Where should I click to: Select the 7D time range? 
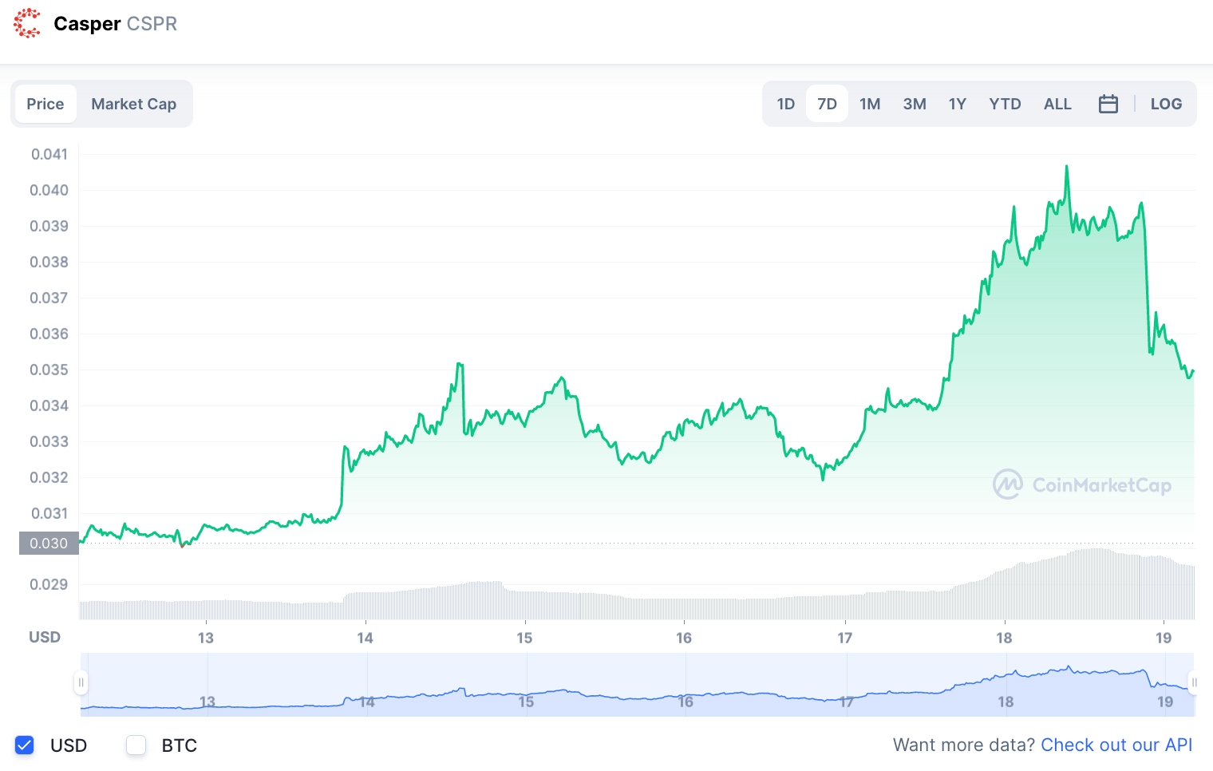click(x=828, y=104)
